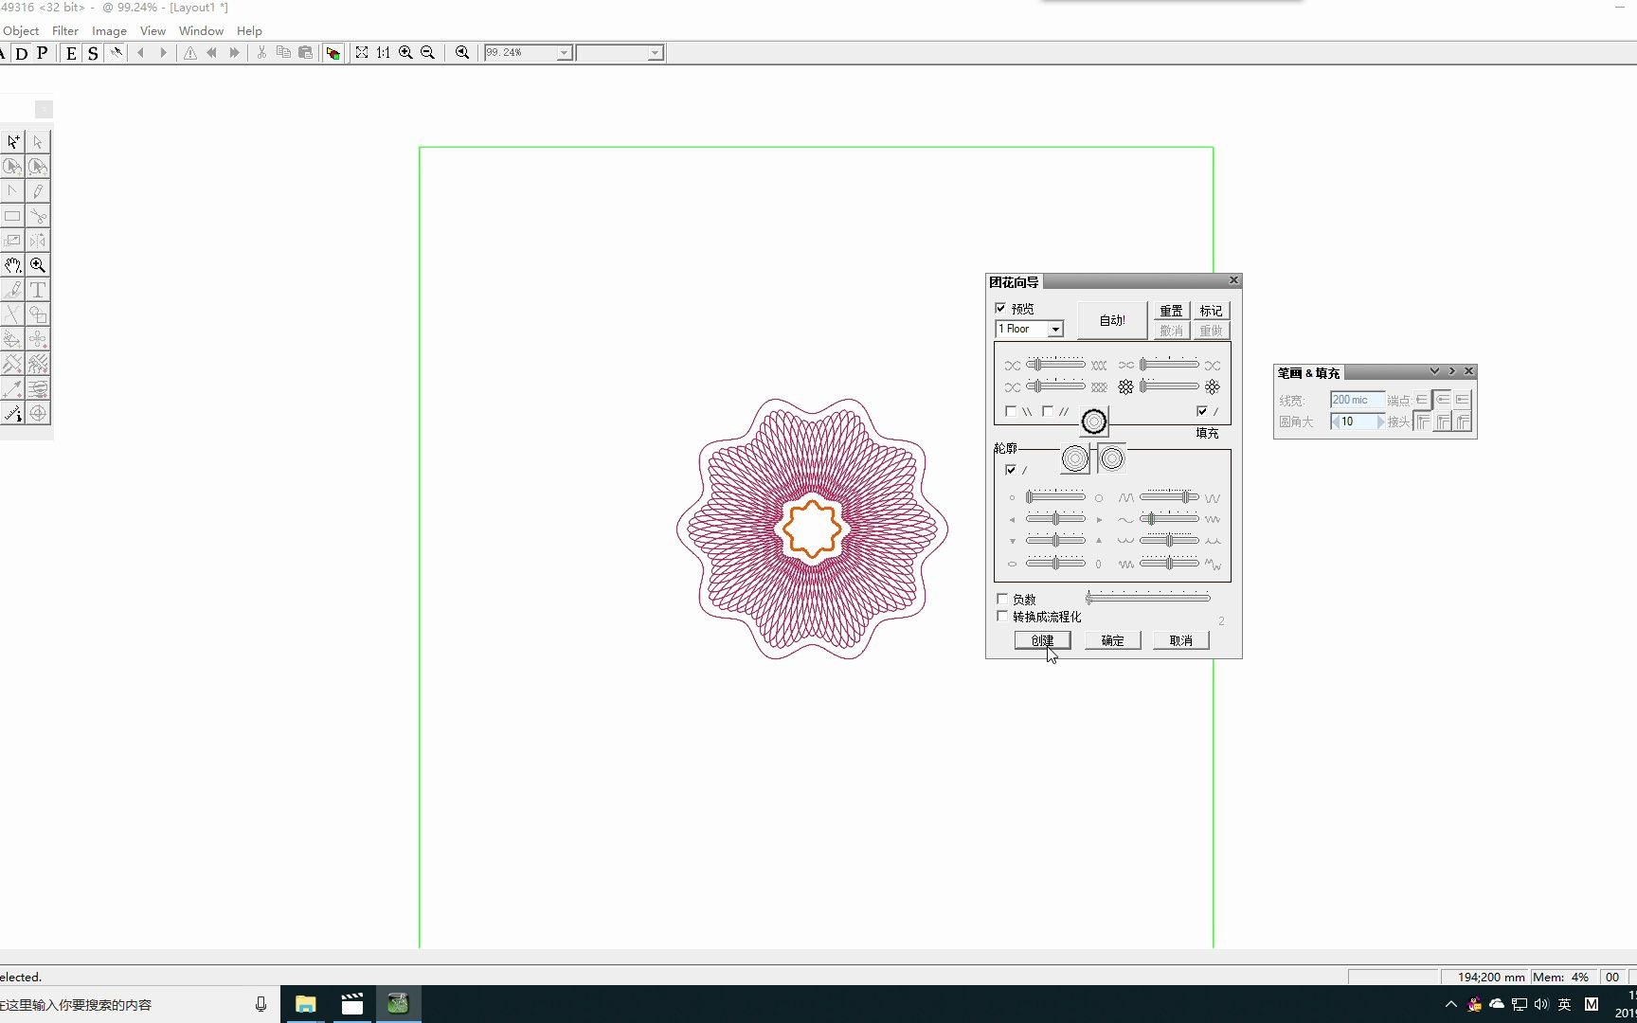
Task: Select the Hand pan tool
Action: 13,265
